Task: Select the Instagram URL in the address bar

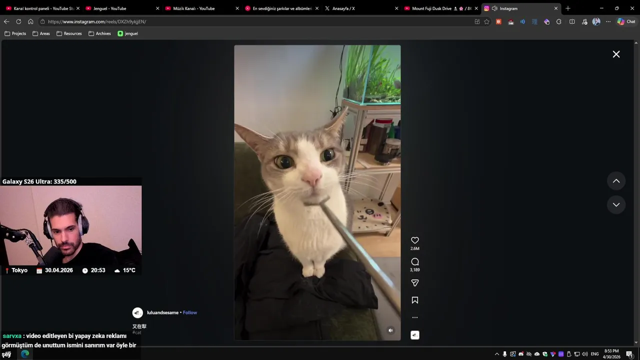Action: 97,21
